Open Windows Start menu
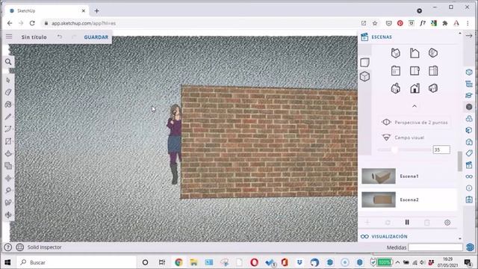Image resolution: width=478 pixels, height=269 pixels. (x=7, y=262)
